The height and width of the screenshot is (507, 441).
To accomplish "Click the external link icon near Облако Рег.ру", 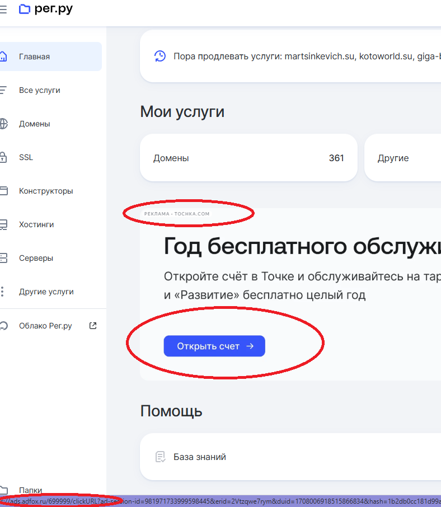I will pyautogui.click(x=93, y=325).
